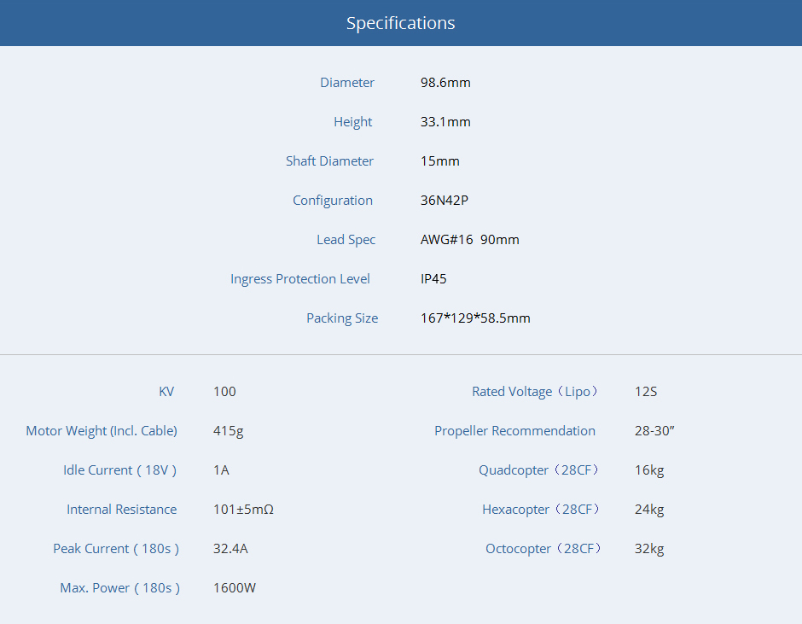Select the Propeller Recommendation value 28-30″

(654, 431)
